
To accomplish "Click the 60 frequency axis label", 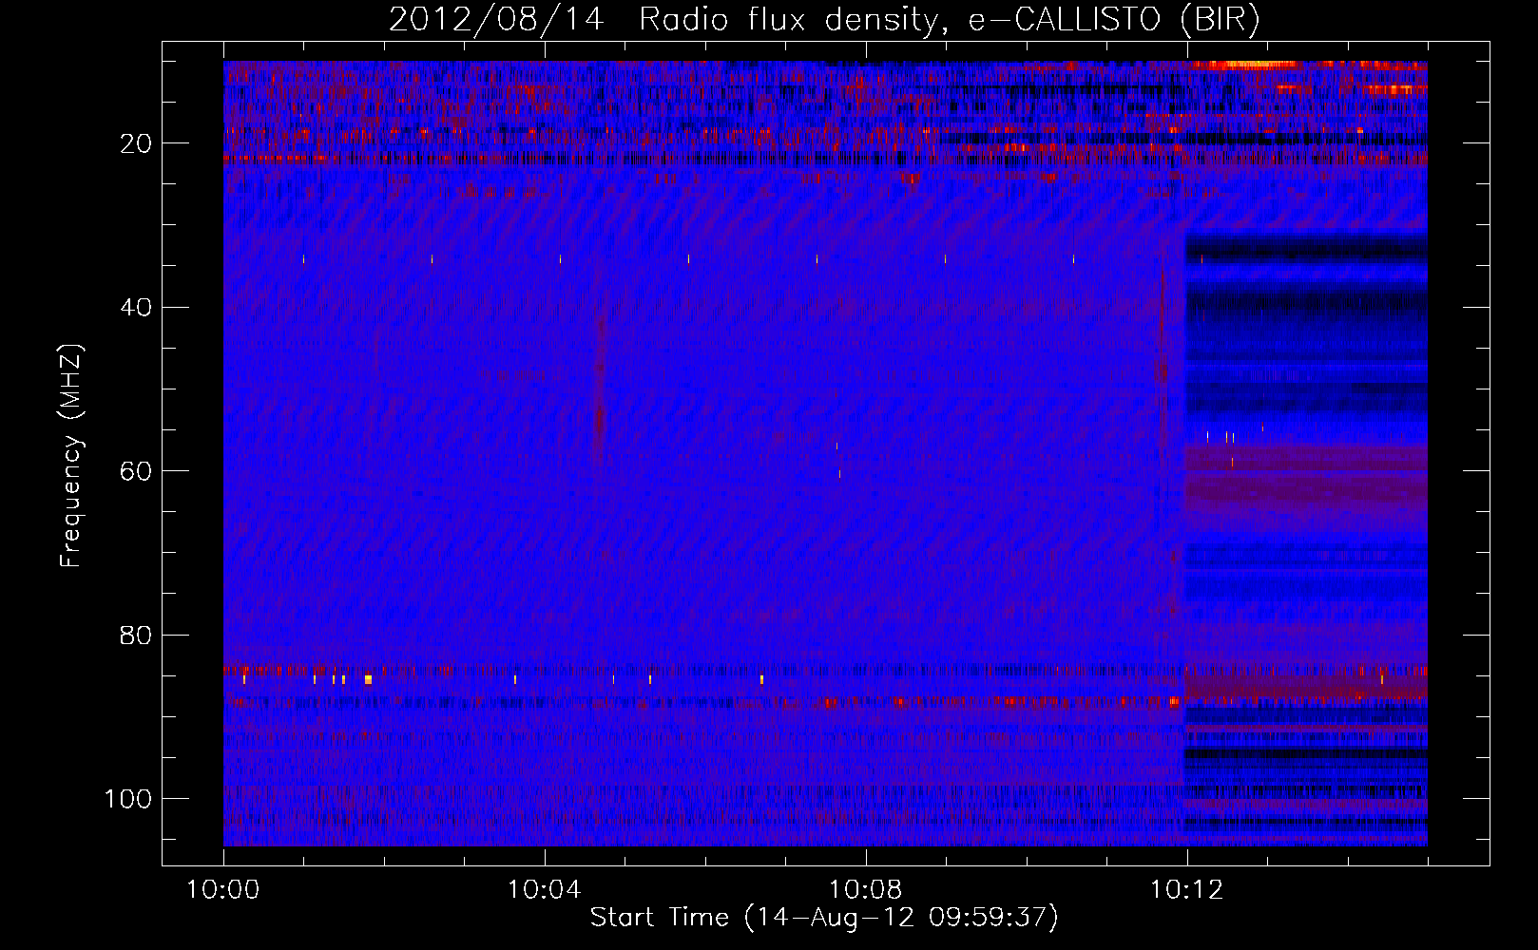I will [x=136, y=471].
